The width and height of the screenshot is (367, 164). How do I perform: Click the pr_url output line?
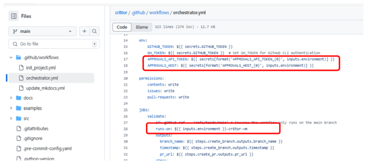coord(207,154)
